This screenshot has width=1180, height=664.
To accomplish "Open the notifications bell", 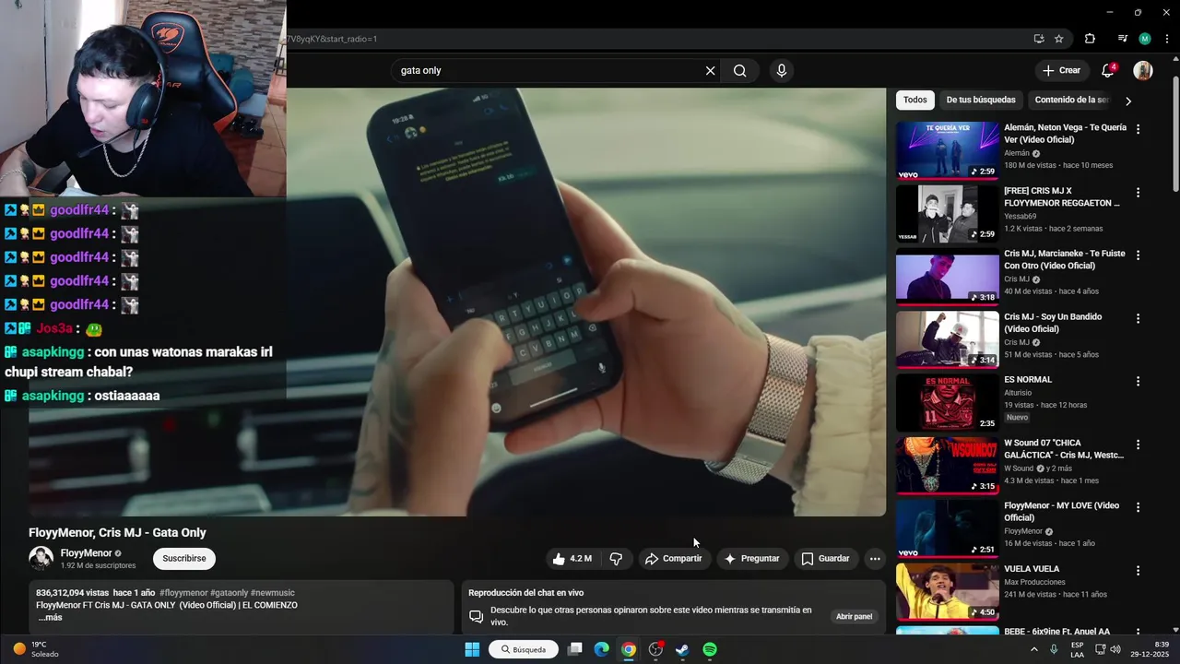I will click(x=1108, y=70).
